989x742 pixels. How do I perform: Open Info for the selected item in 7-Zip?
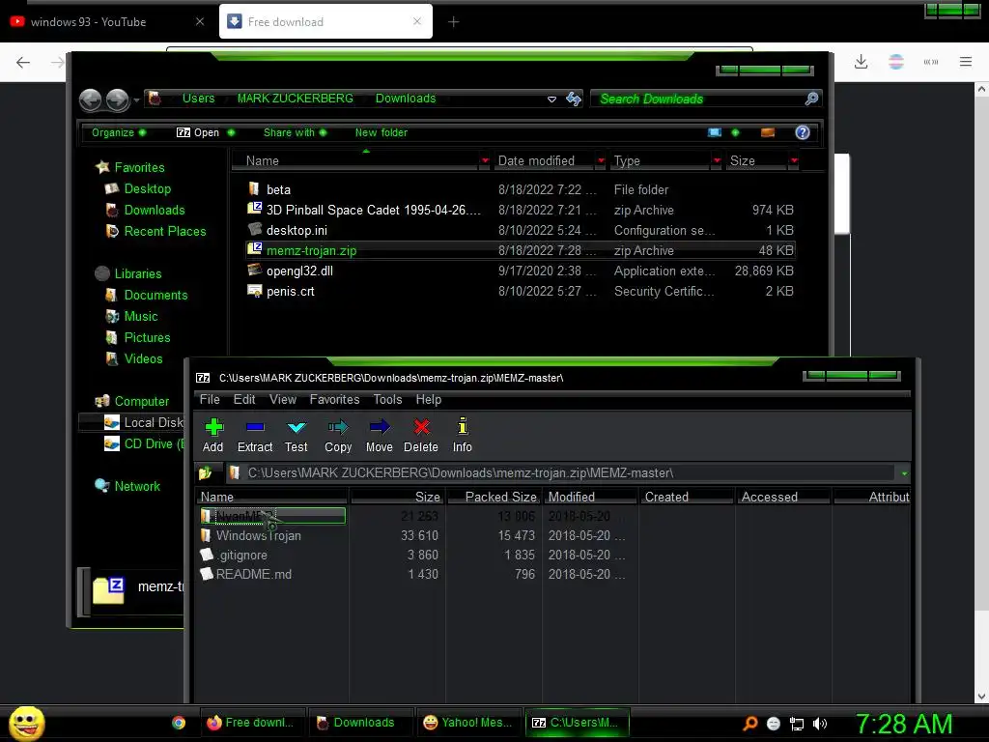463,436
